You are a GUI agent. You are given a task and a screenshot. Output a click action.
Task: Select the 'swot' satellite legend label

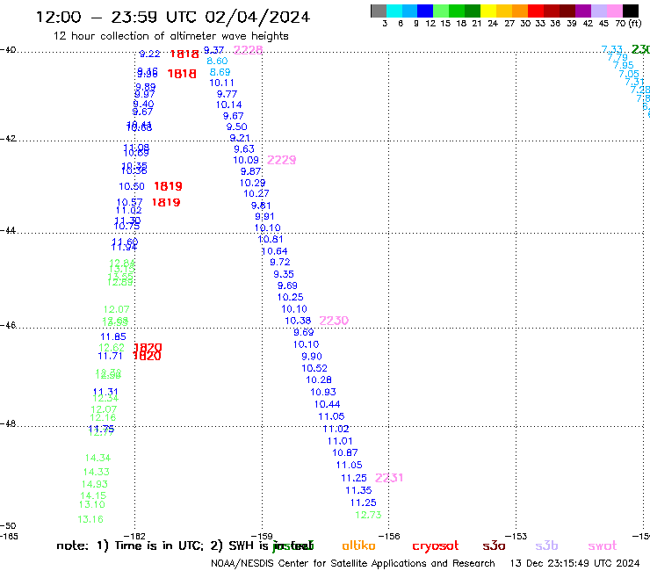pos(603,546)
